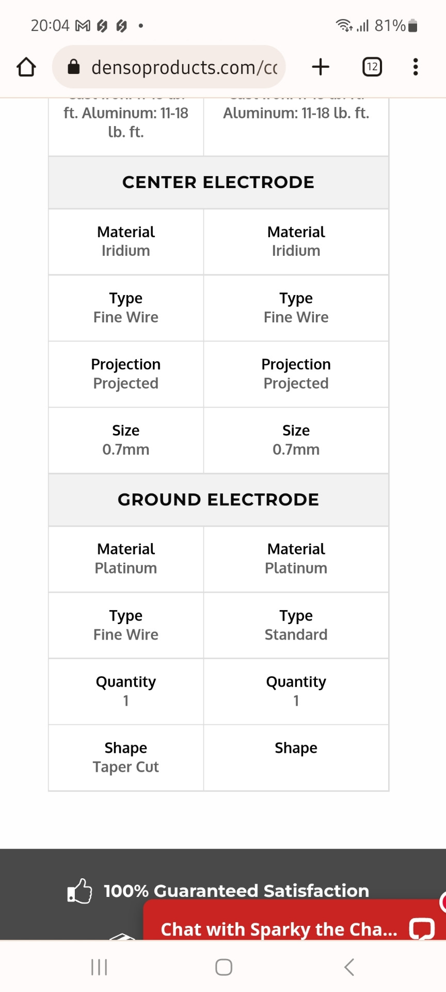Screen dimensions: 446x992
Task: Tap the Gmail notification icon in status bar
Action: [x=83, y=25]
